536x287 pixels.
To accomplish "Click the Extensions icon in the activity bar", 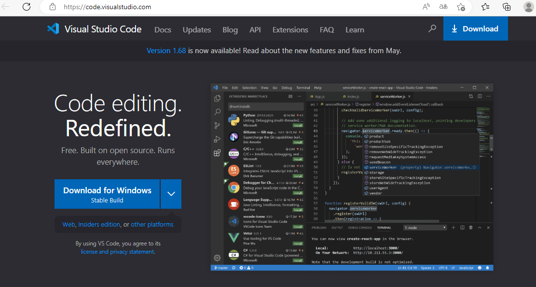I will click(217, 153).
